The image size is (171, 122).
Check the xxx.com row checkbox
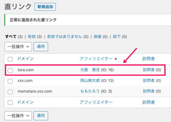click(x=10, y=81)
